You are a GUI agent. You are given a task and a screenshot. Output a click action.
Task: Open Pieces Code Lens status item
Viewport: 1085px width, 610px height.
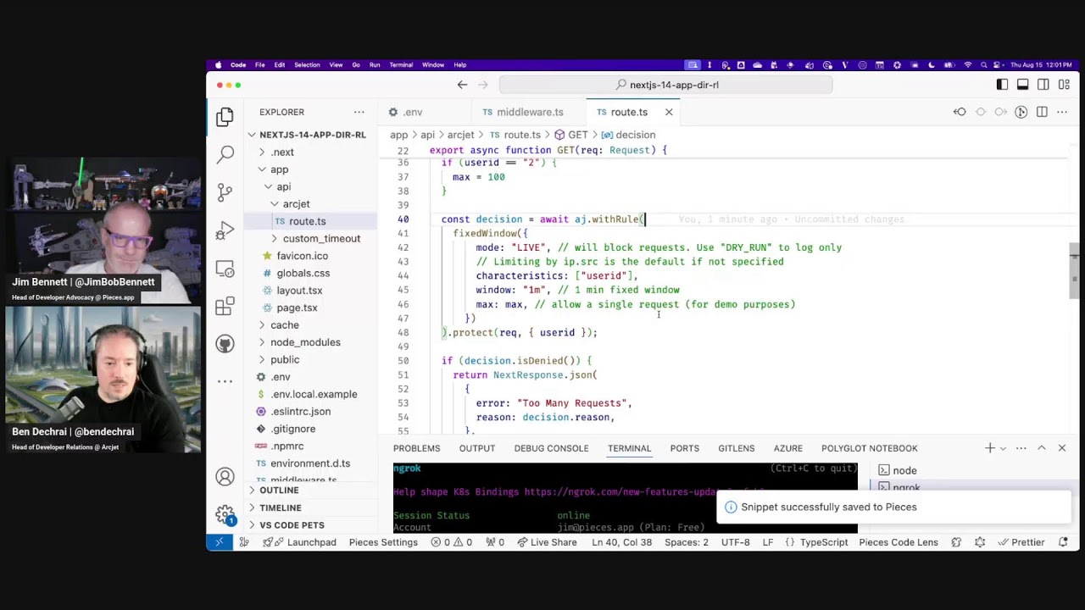[898, 542]
